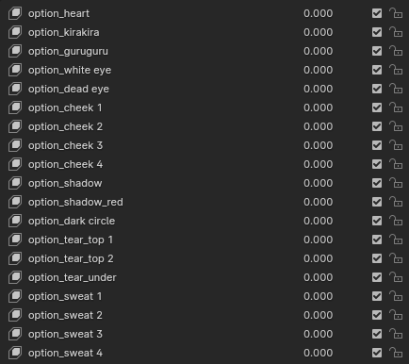Uncheck the option_heart checkbox

pos(377,13)
